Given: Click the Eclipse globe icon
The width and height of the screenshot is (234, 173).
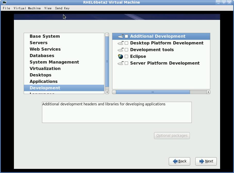Looking at the screenshot, I should (x=120, y=57).
